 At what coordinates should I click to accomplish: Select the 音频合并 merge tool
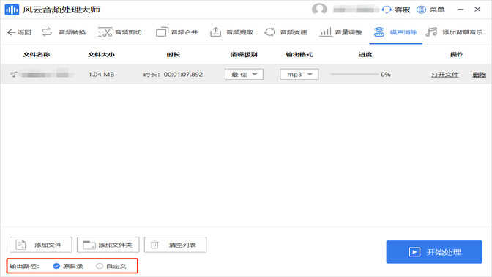(177, 32)
